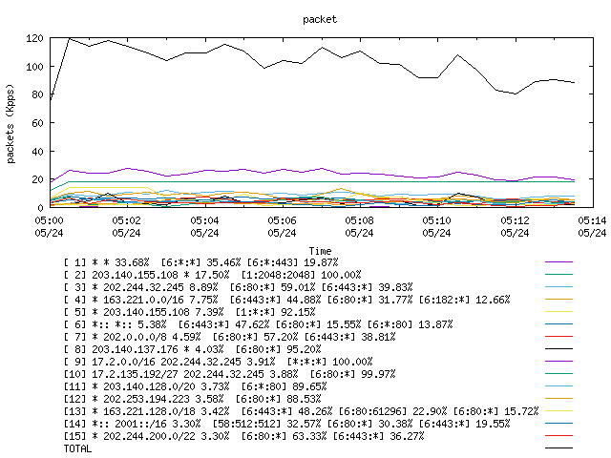Click the [6:*:443] 19.87% value in entry 1
The width and height of the screenshot is (611, 458).
[x=292, y=262]
